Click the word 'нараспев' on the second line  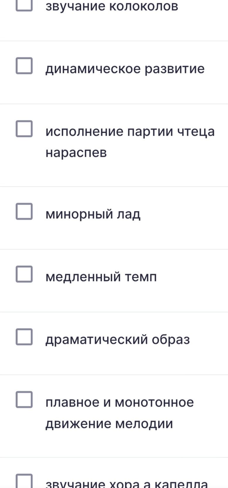(x=76, y=153)
